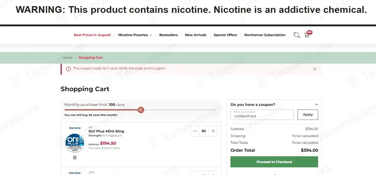
Task: Delete On! Plus Mint 6mg from cart
Action: point(75,158)
